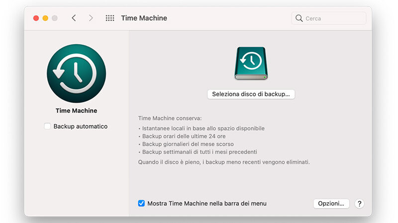
Task: Click the large Time Machine clock icon
Action: point(77,73)
